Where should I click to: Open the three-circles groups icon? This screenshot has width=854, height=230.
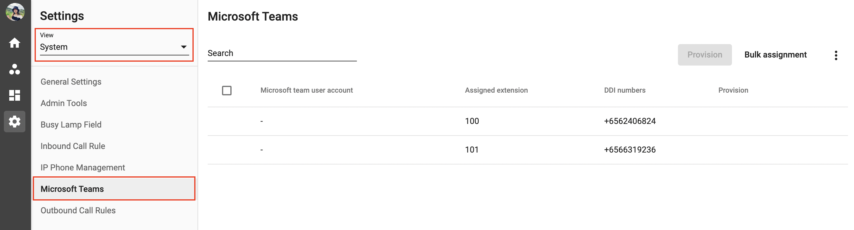15,69
